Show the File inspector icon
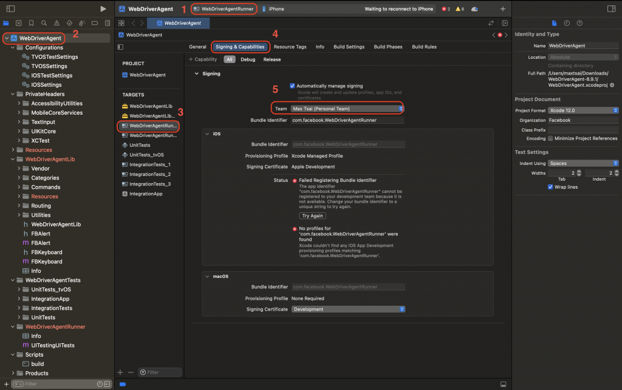 [x=554, y=23]
